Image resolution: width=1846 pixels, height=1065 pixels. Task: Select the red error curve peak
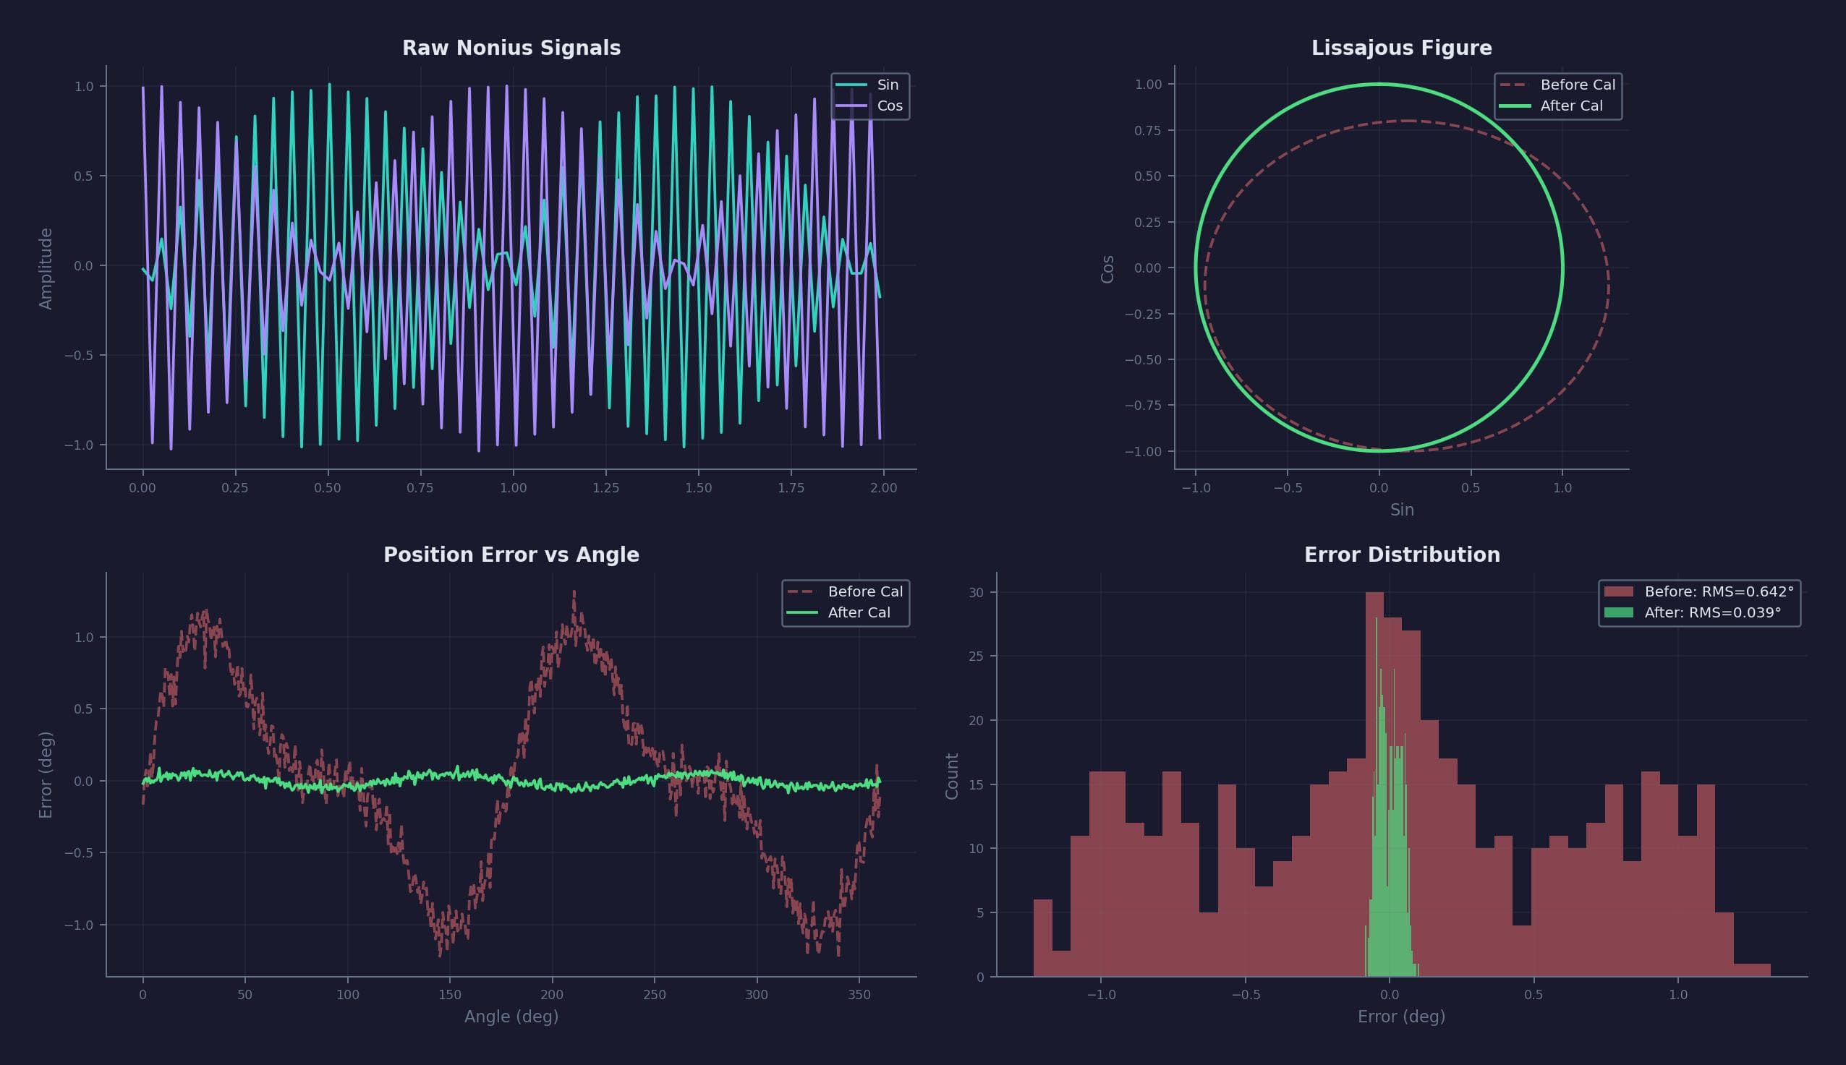tap(575, 592)
